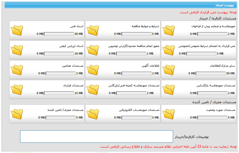Click the 20 MB limit of اسناد ارزیابی کیفی

tap(79, 54)
